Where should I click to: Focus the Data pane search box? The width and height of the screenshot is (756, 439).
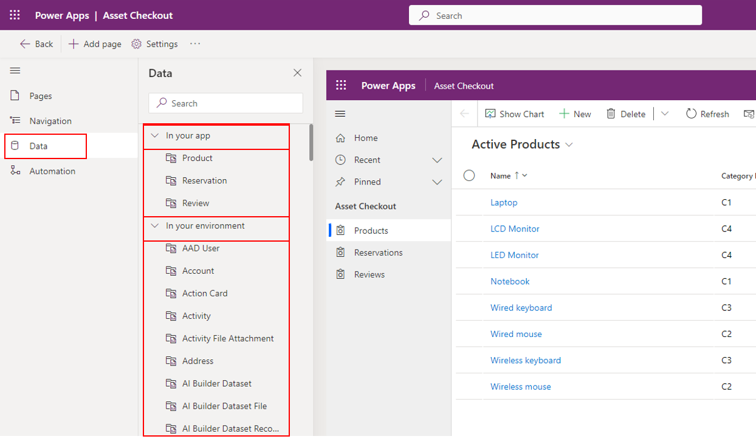225,103
